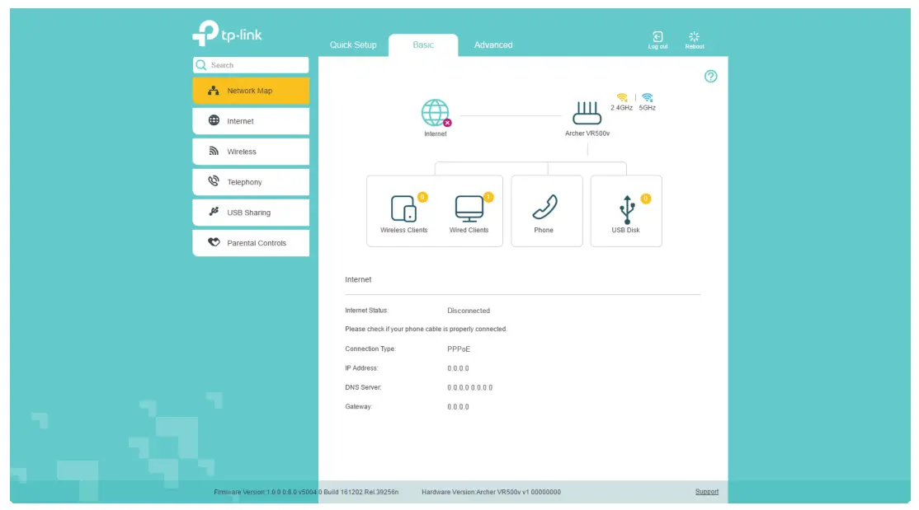This screenshot has width=919, height=510.
Task: Open Parental Controls sidebar item
Action: [x=251, y=243]
